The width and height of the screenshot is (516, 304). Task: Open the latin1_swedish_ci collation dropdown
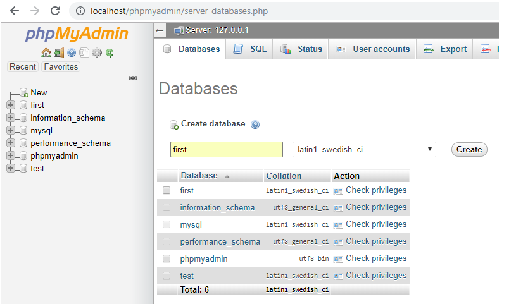click(x=364, y=150)
